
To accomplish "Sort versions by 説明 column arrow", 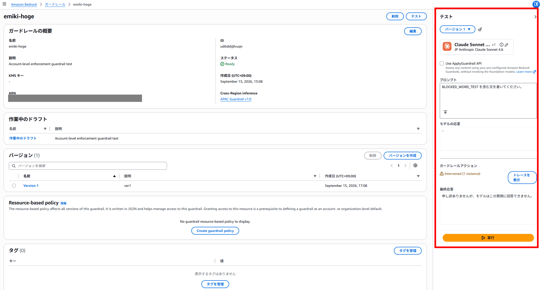I will [x=315, y=176].
